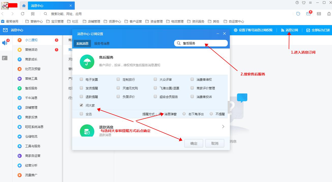Open the 资金管理 bookmark folder
The height and width of the screenshot is (182, 332).
tap(154, 21)
